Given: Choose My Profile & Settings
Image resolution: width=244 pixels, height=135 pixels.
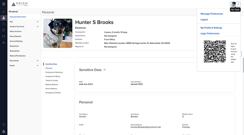Looking at the screenshot, I should (211, 28).
